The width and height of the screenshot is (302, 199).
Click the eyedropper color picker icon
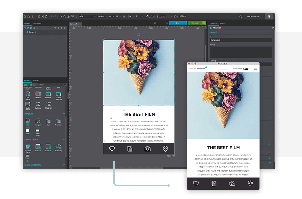147,17
